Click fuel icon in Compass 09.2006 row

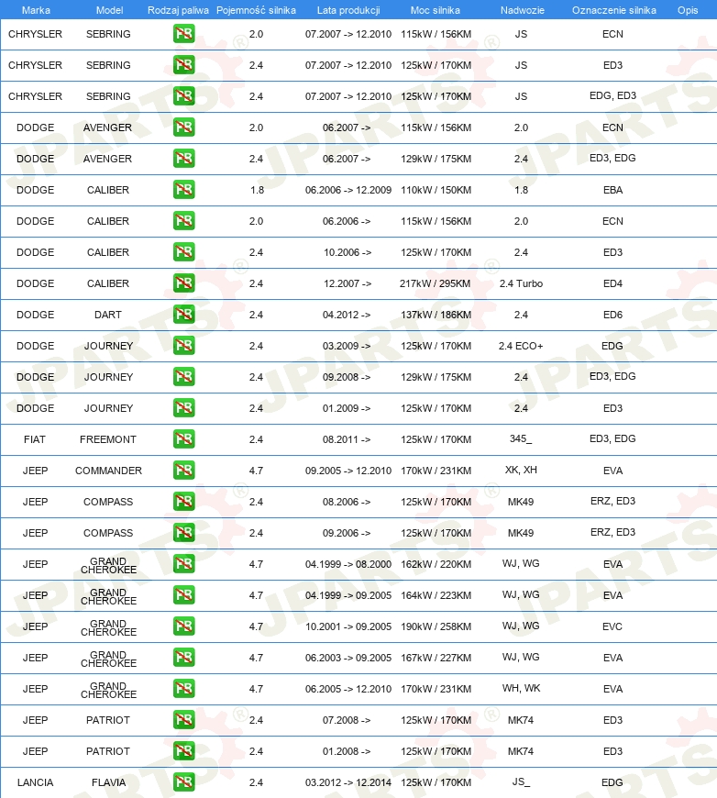[x=183, y=533]
